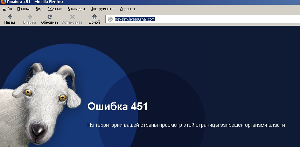Viewport: 300px width, 147px height.
Task: Open the Справка menu
Action: [x=127, y=9]
